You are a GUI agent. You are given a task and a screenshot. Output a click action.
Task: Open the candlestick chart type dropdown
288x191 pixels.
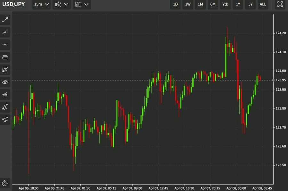click(61, 4)
